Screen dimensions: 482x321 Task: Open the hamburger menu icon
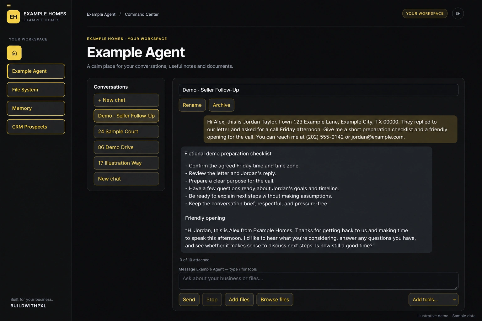point(9,6)
